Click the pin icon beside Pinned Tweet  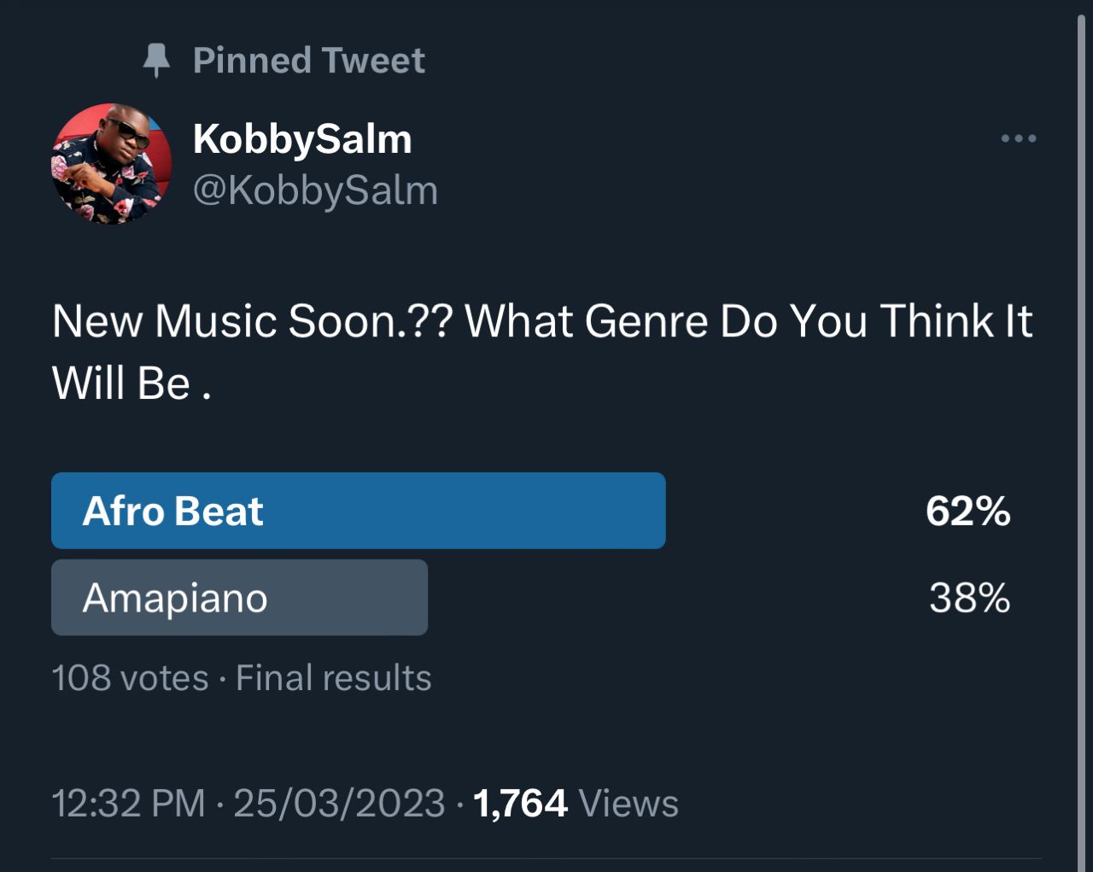156,61
